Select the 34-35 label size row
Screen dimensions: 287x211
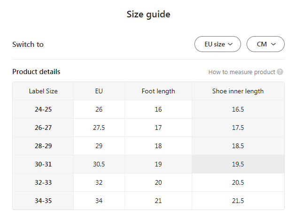43,201
